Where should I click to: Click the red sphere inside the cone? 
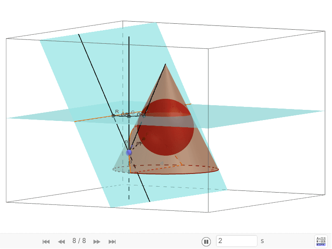pos(166,127)
